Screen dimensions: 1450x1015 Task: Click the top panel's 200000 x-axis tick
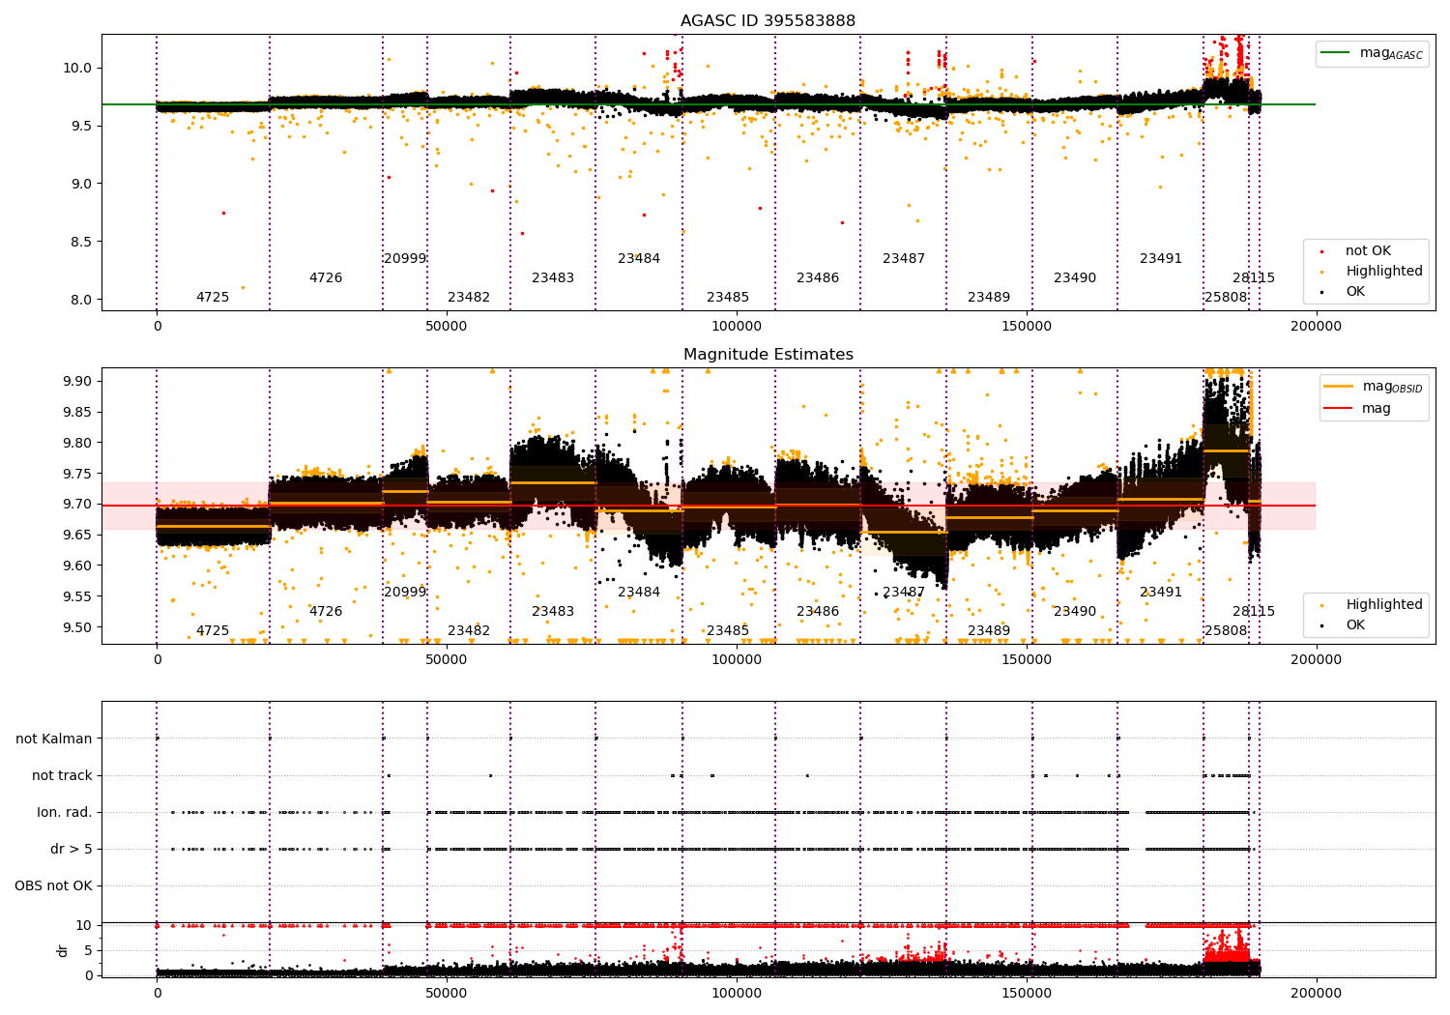(x=1316, y=326)
